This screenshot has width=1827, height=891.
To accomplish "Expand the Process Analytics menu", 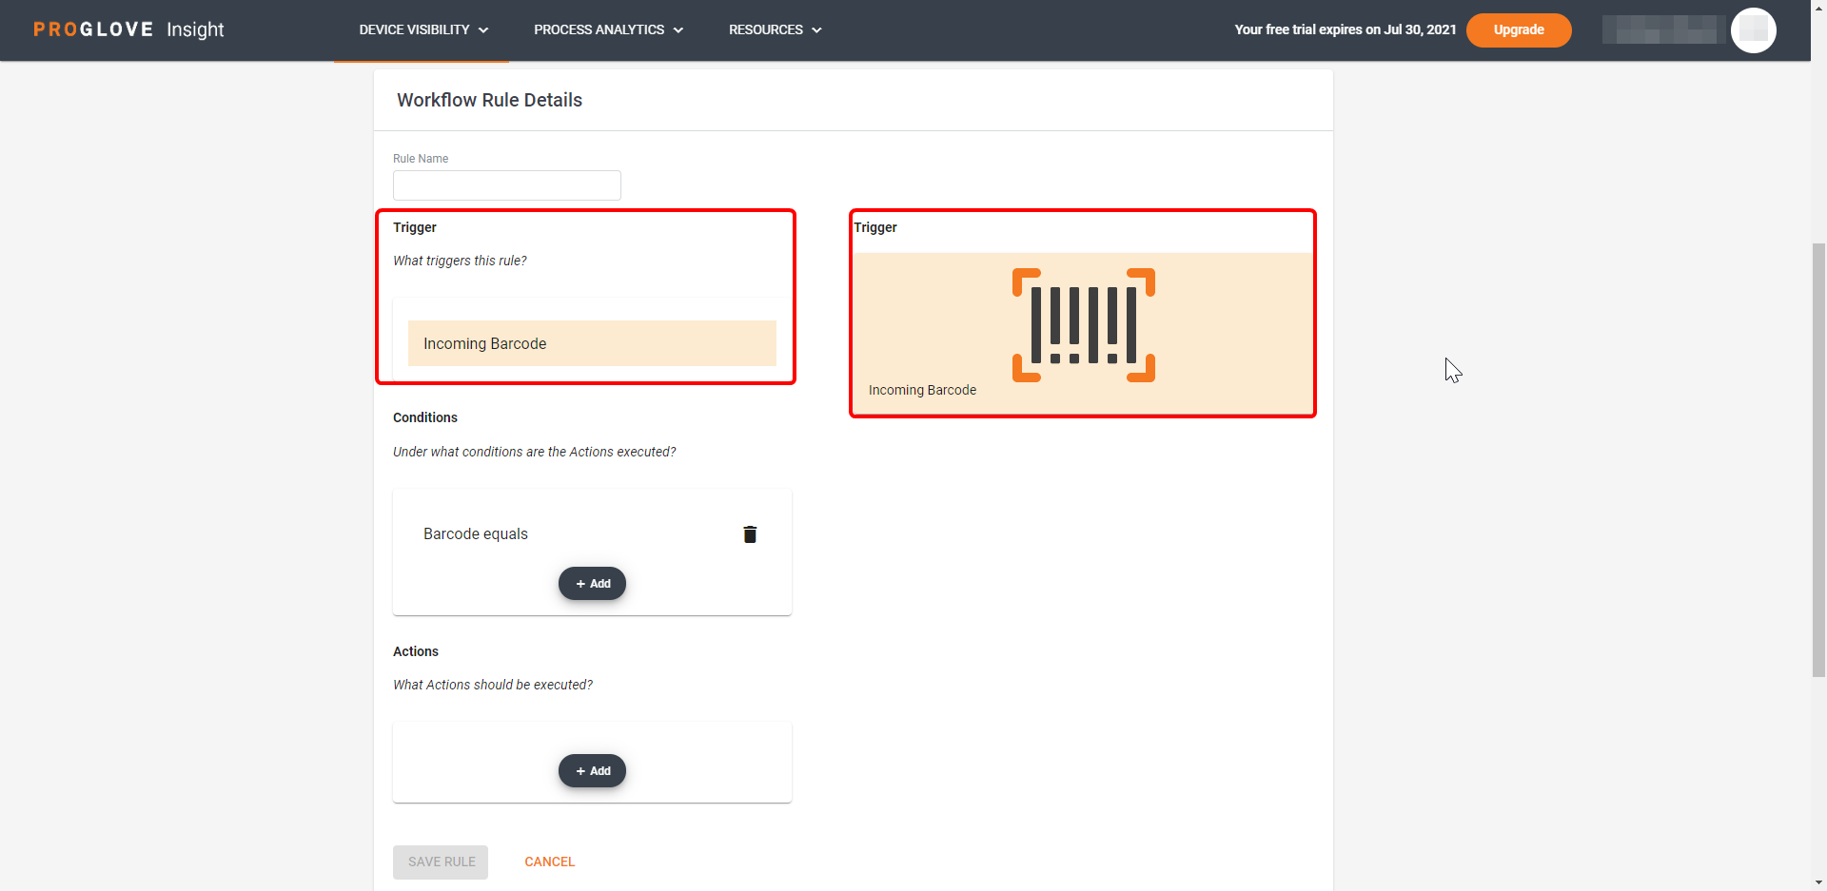I will (x=608, y=29).
